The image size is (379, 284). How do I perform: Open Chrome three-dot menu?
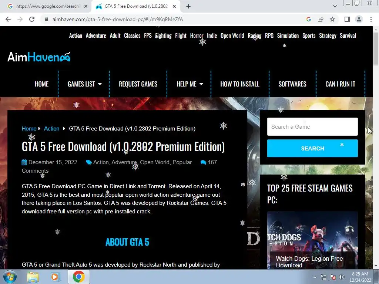point(371,19)
